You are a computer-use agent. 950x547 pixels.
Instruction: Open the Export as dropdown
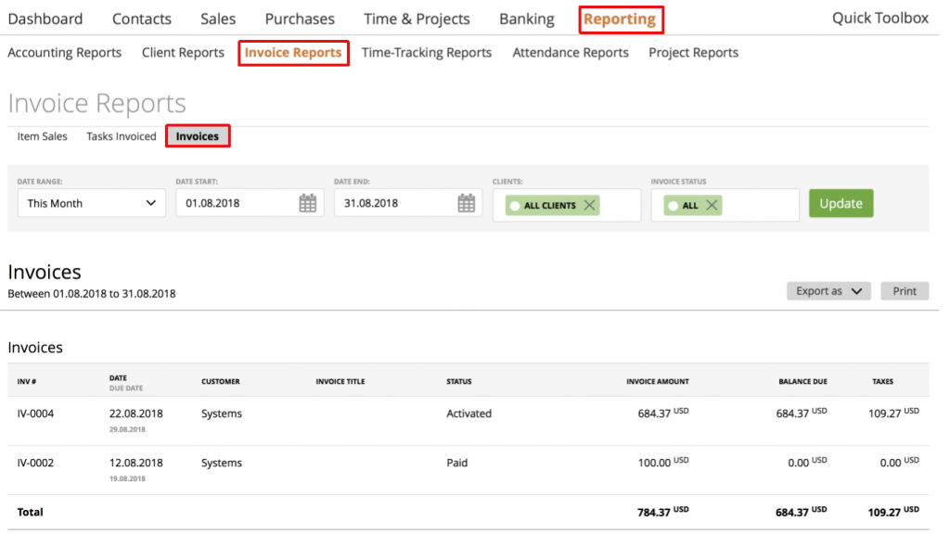828,290
